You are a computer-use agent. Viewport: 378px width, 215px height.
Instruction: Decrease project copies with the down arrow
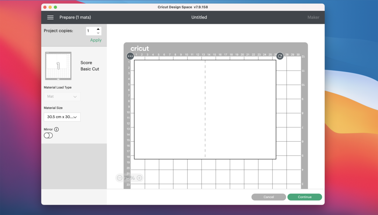click(98, 33)
